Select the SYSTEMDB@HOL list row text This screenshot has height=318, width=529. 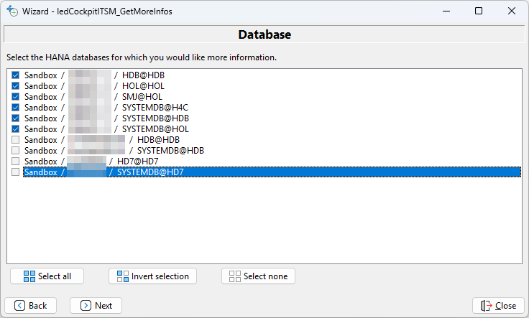(x=155, y=128)
